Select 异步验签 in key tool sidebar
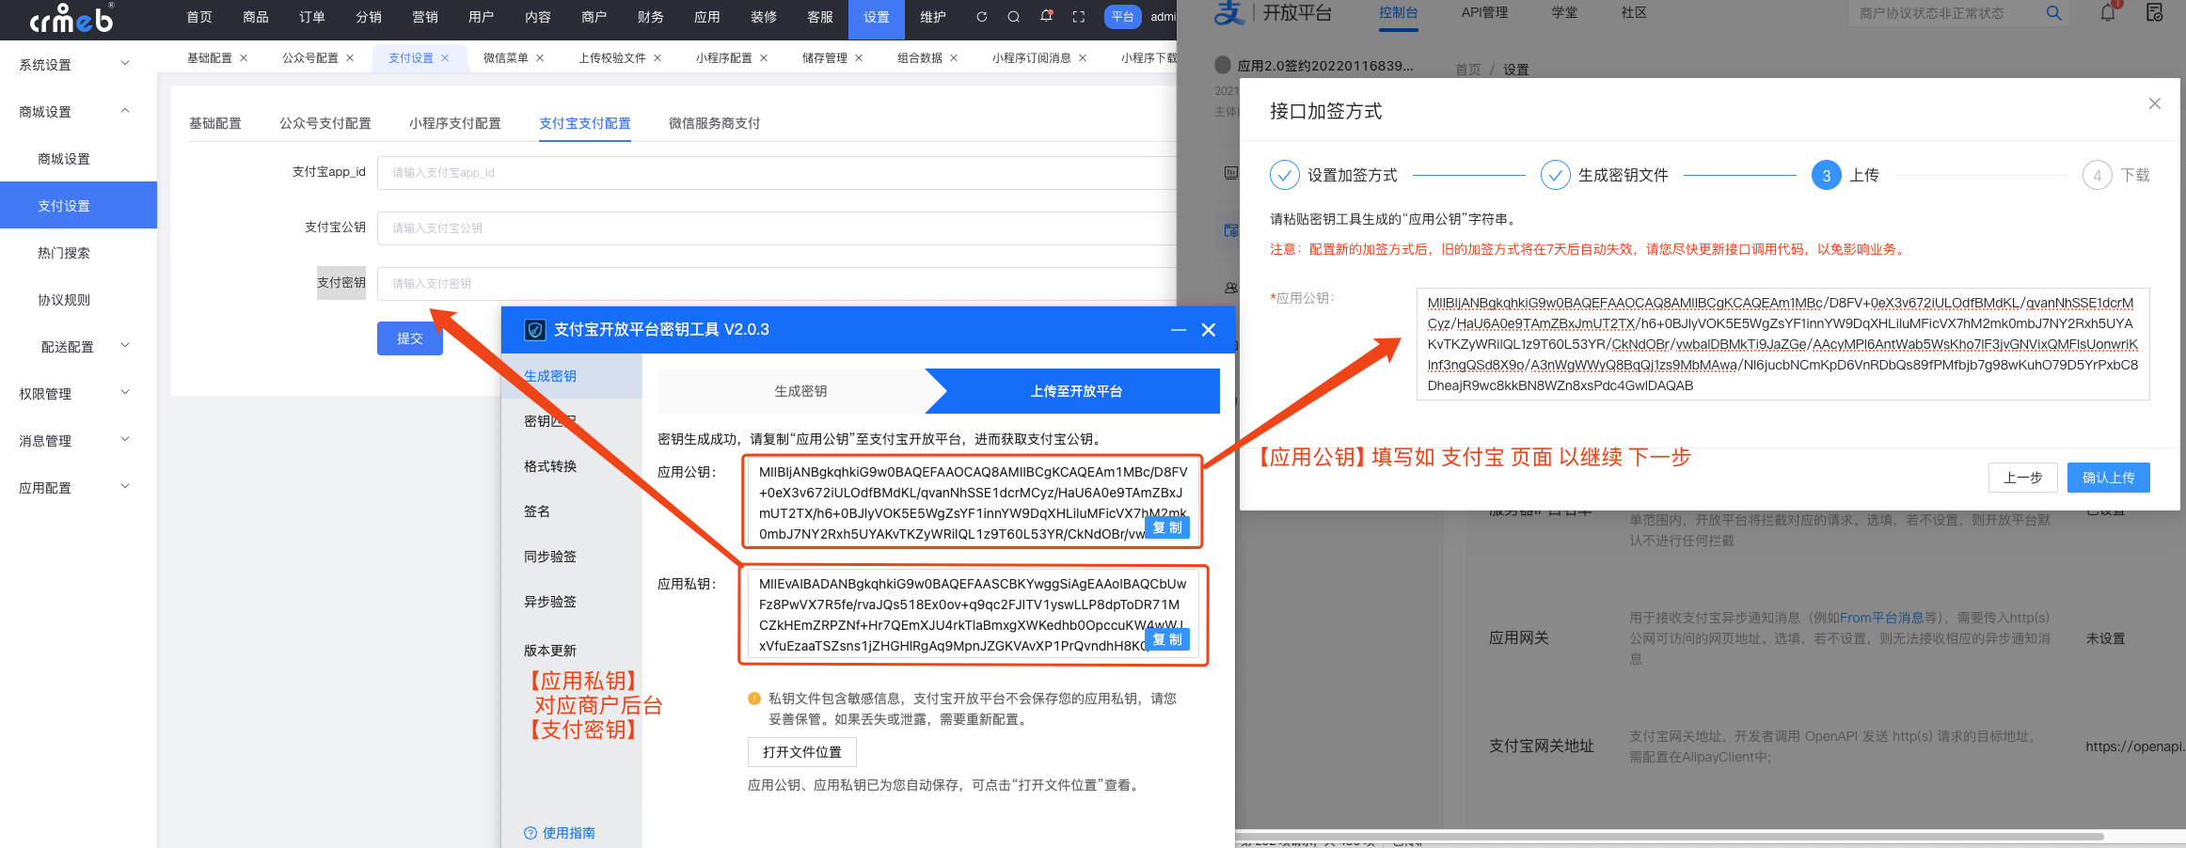 tap(550, 602)
